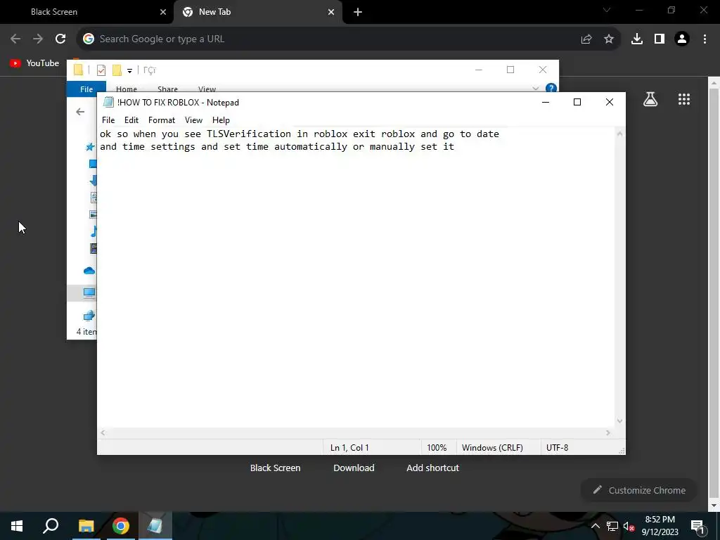720x540 pixels.
Task: Open Chrome Labs flask icon
Action: coord(650,99)
